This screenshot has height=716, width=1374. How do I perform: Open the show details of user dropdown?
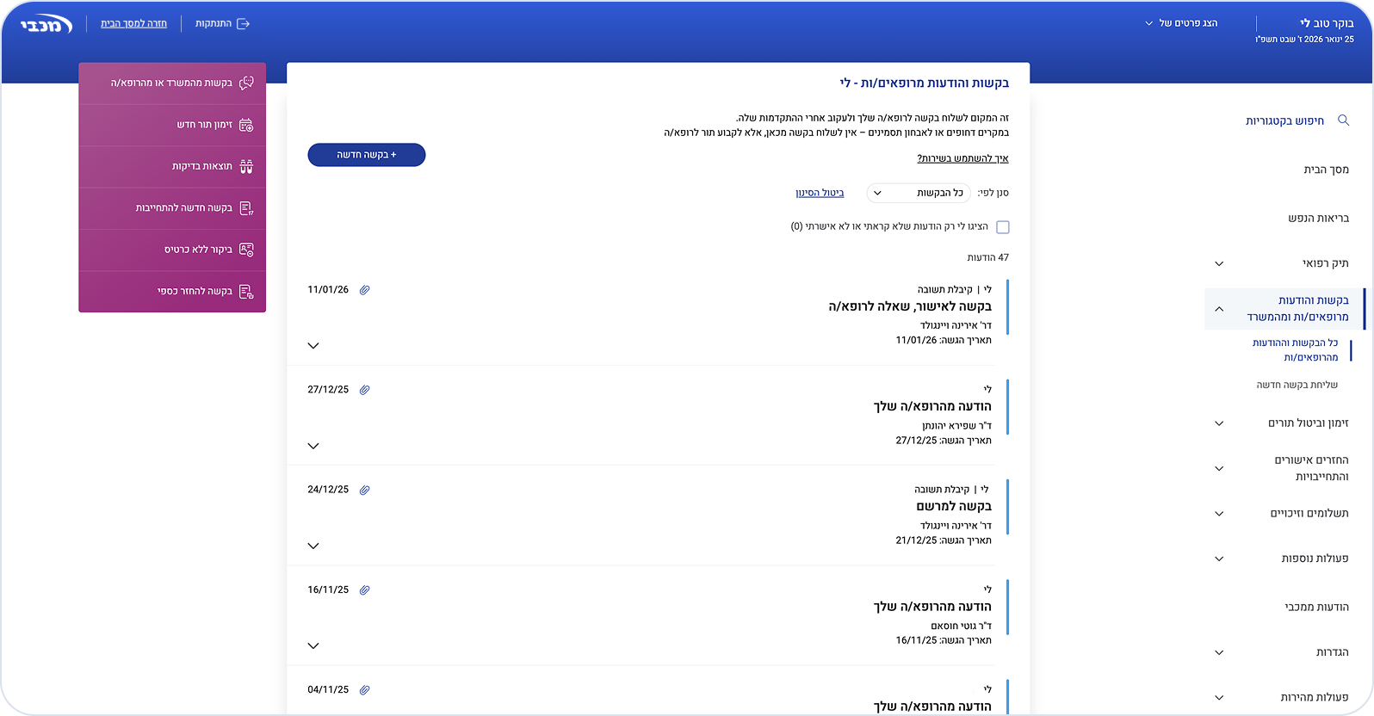1181,23
